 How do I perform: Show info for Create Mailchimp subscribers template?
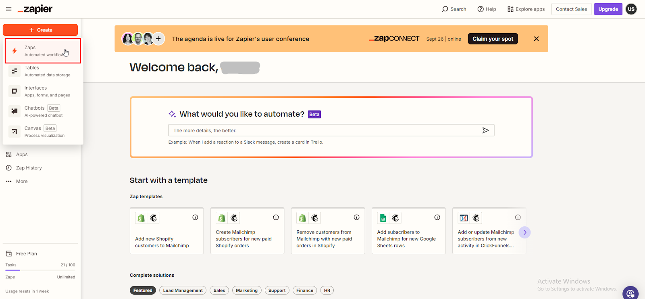[276, 217]
